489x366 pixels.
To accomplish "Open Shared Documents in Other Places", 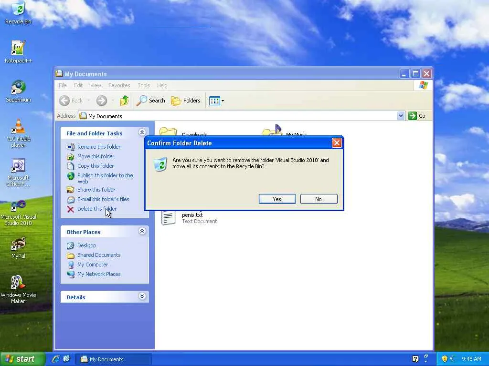I will click(99, 255).
